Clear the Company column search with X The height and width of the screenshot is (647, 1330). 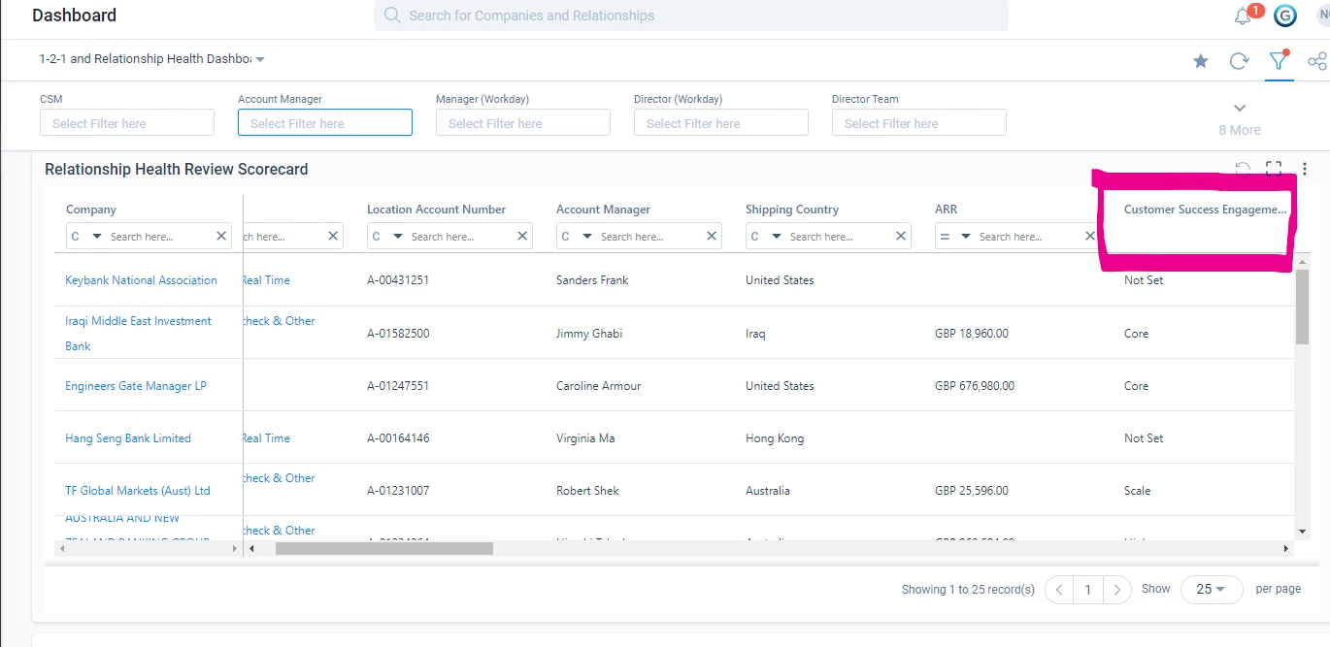tap(220, 236)
